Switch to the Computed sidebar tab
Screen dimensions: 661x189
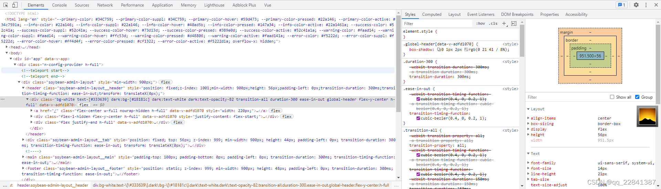pyautogui.click(x=432, y=14)
